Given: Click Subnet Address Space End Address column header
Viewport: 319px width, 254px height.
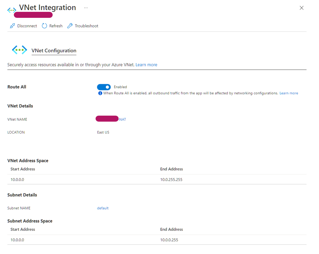Looking at the screenshot, I should pos(171,229).
